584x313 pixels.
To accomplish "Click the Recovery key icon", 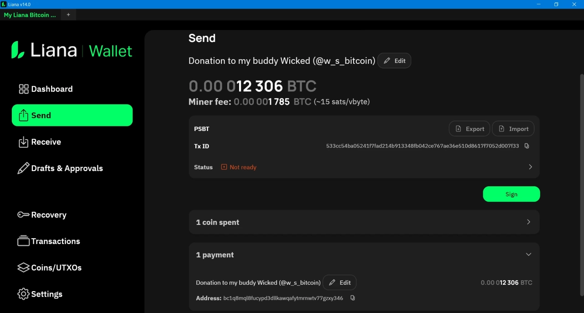I will click(x=23, y=214).
